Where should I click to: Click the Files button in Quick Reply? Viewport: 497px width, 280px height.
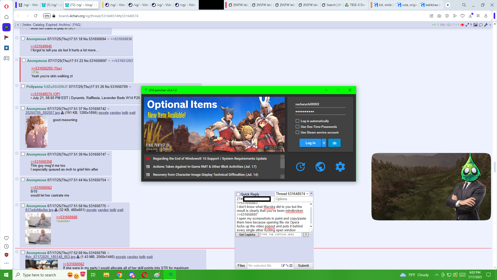click(241, 265)
